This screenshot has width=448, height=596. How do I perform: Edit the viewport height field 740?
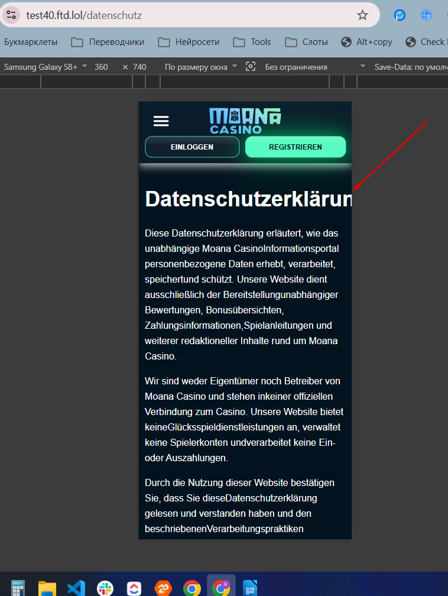pos(139,67)
